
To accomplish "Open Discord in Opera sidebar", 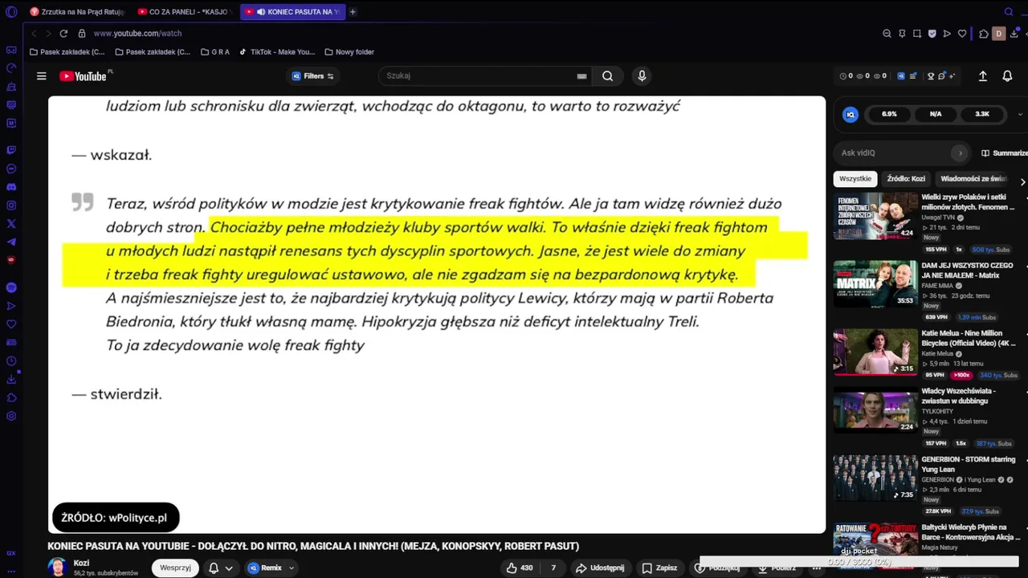I will 11,187.
